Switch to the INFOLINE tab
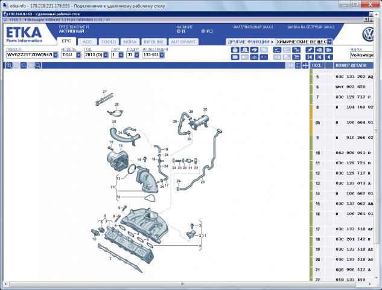This screenshot has width=382, height=290. pyautogui.click(x=154, y=42)
